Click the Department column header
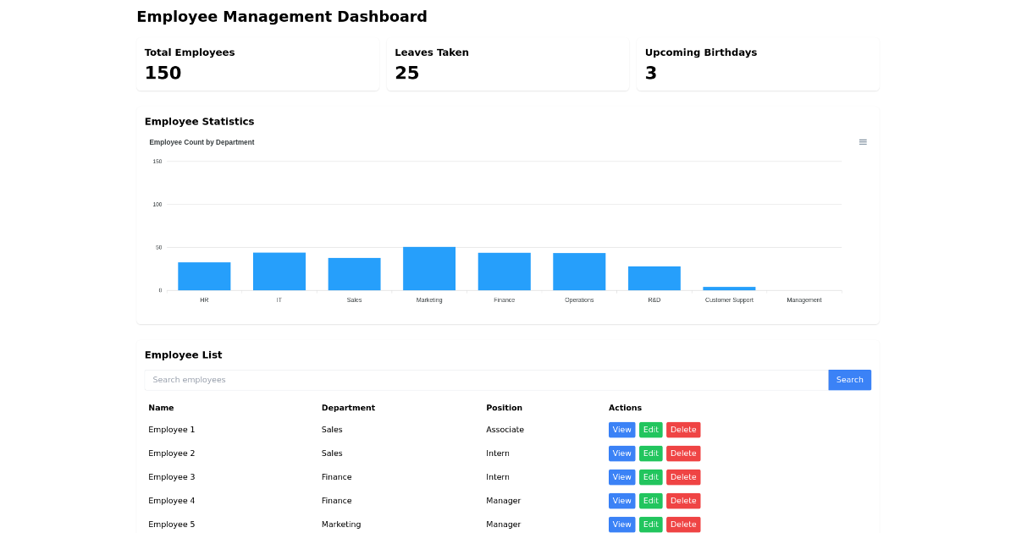Viewport: 1016px width, 533px height. point(348,407)
